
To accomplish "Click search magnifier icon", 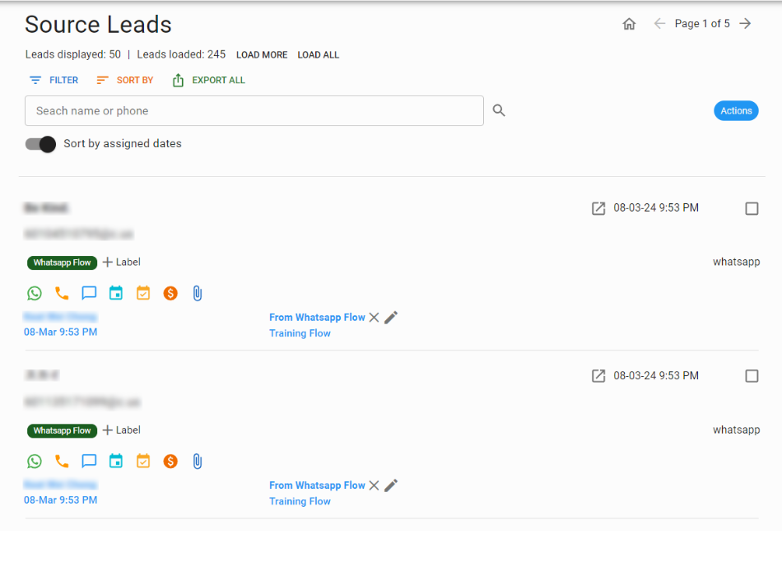I will coord(499,110).
